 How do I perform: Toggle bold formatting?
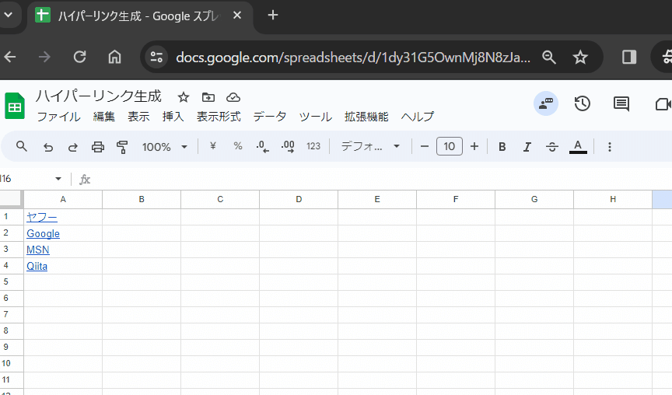[502, 147]
